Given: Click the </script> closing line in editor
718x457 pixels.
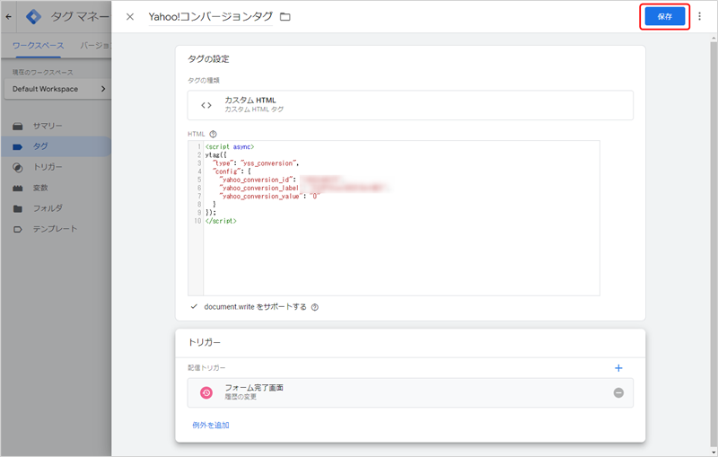Looking at the screenshot, I should 221,221.
